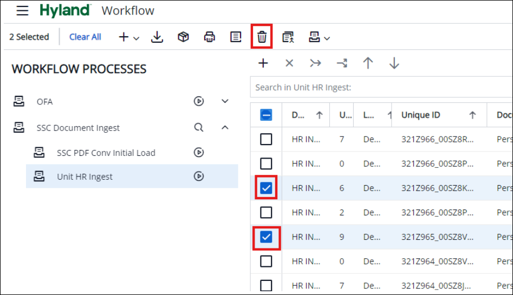Viewport: 513px width, 295px height.
Task: Open dropdown arrow beside the workflow inbox icon
Action: (x=327, y=38)
